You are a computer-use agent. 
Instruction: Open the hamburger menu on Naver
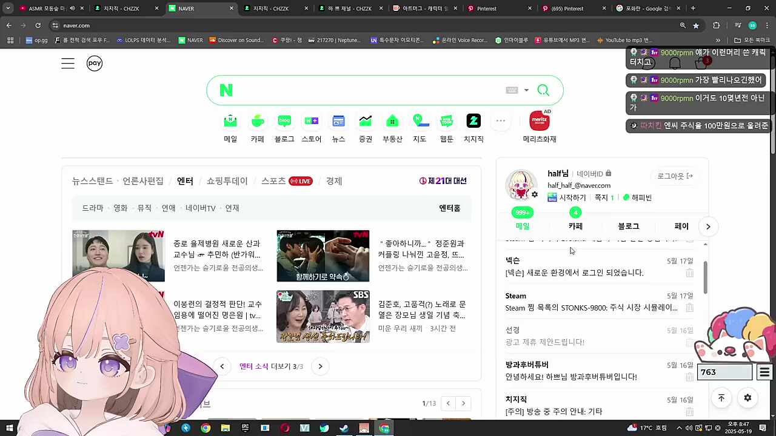(68, 64)
